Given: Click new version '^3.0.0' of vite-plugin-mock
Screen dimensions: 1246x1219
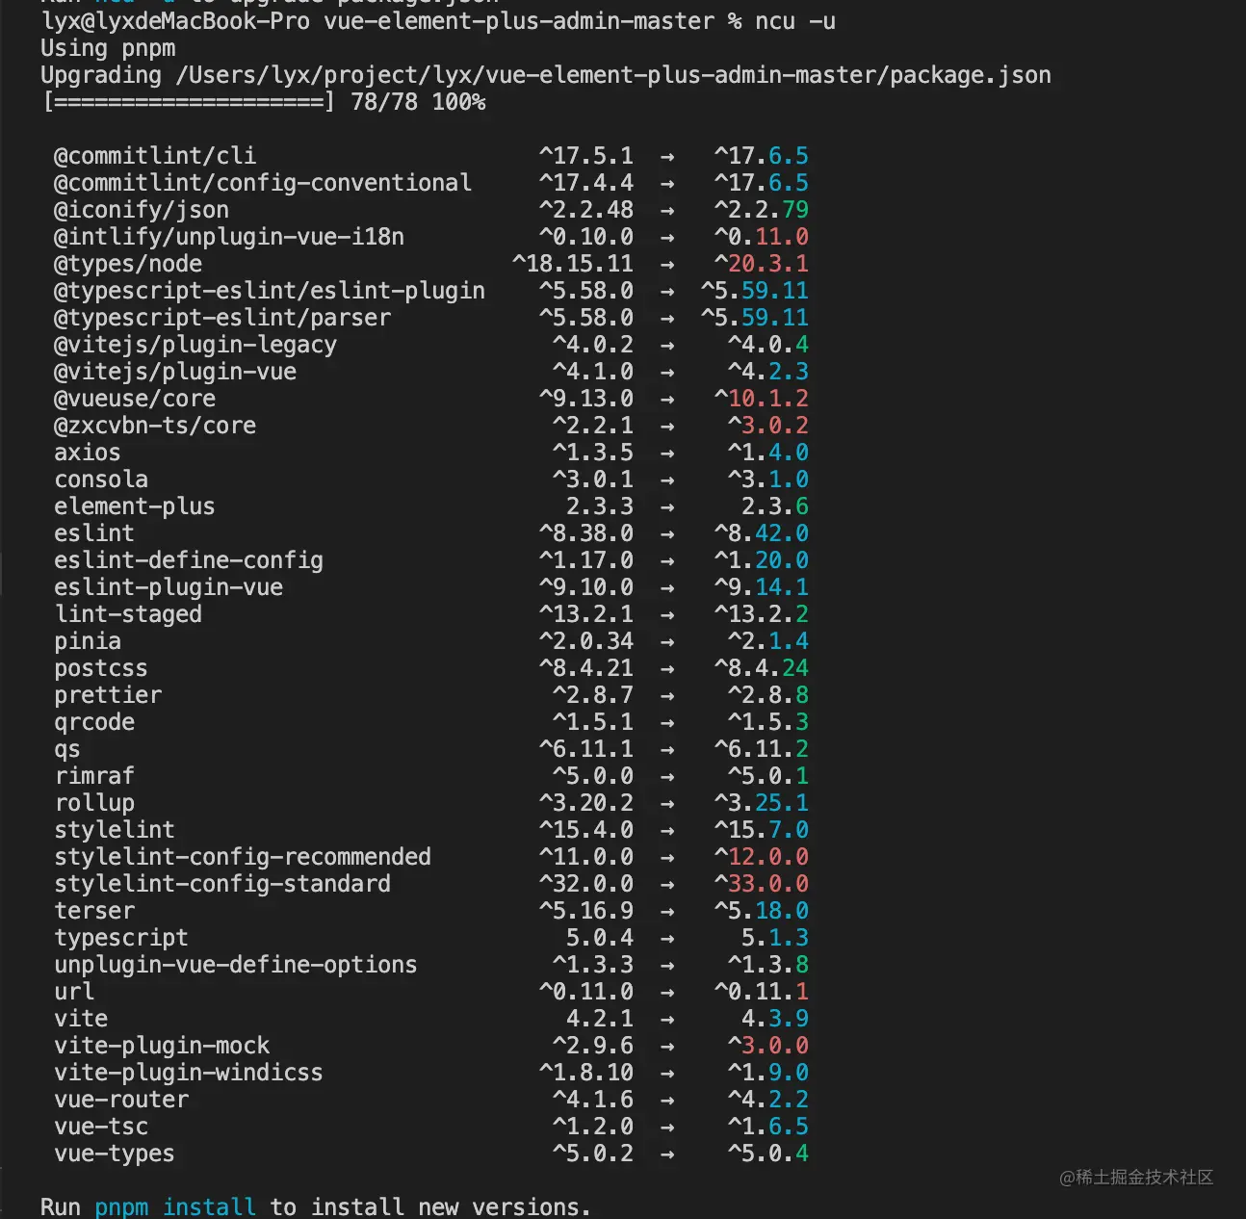Looking at the screenshot, I should click(768, 1046).
